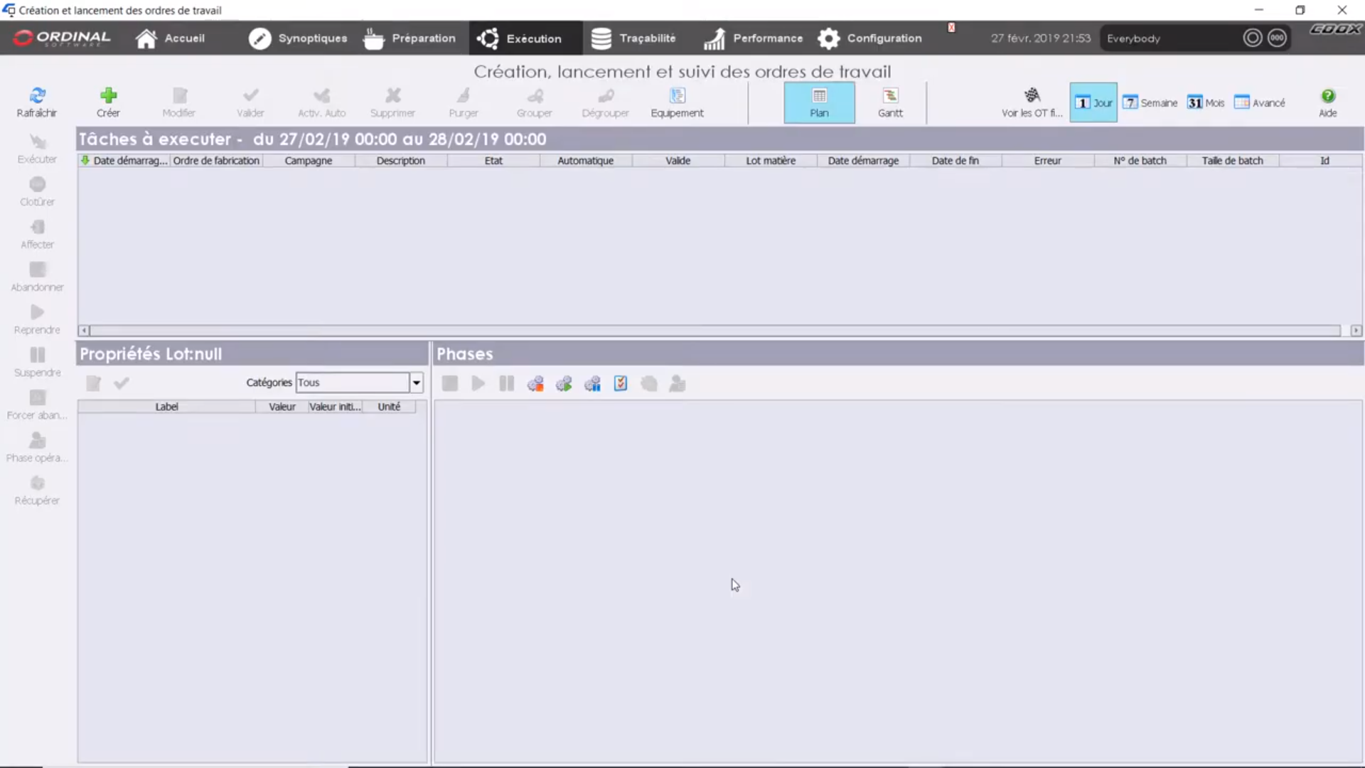The width and height of the screenshot is (1365, 768).
Task: Select the Mois month range
Action: [1206, 102]
